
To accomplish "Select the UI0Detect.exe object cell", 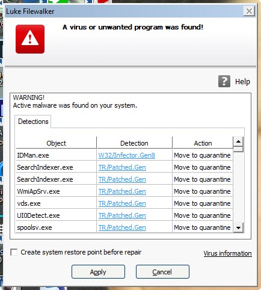I will (x=56, y=215).
